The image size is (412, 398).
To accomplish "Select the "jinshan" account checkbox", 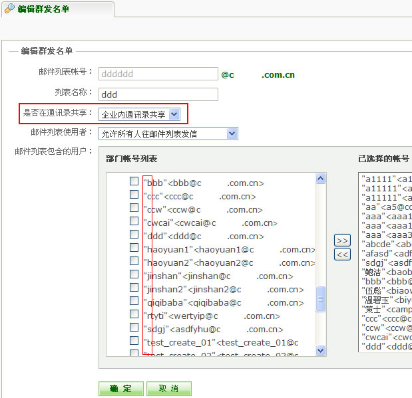I will tap(134, 275).
